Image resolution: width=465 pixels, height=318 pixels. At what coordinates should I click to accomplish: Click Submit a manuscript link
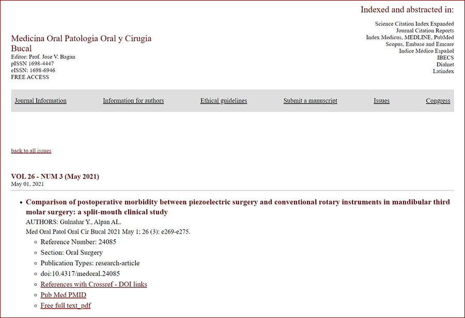310,101
